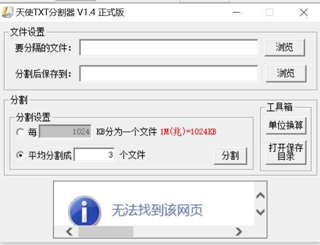The height and width of the screenshot is (245, 320).
Task: Click the scroll up arrow in web panel
Action: (261, 196)
